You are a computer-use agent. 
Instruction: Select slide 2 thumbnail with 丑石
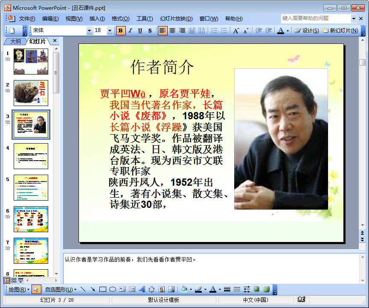click(x=31, y=93)
